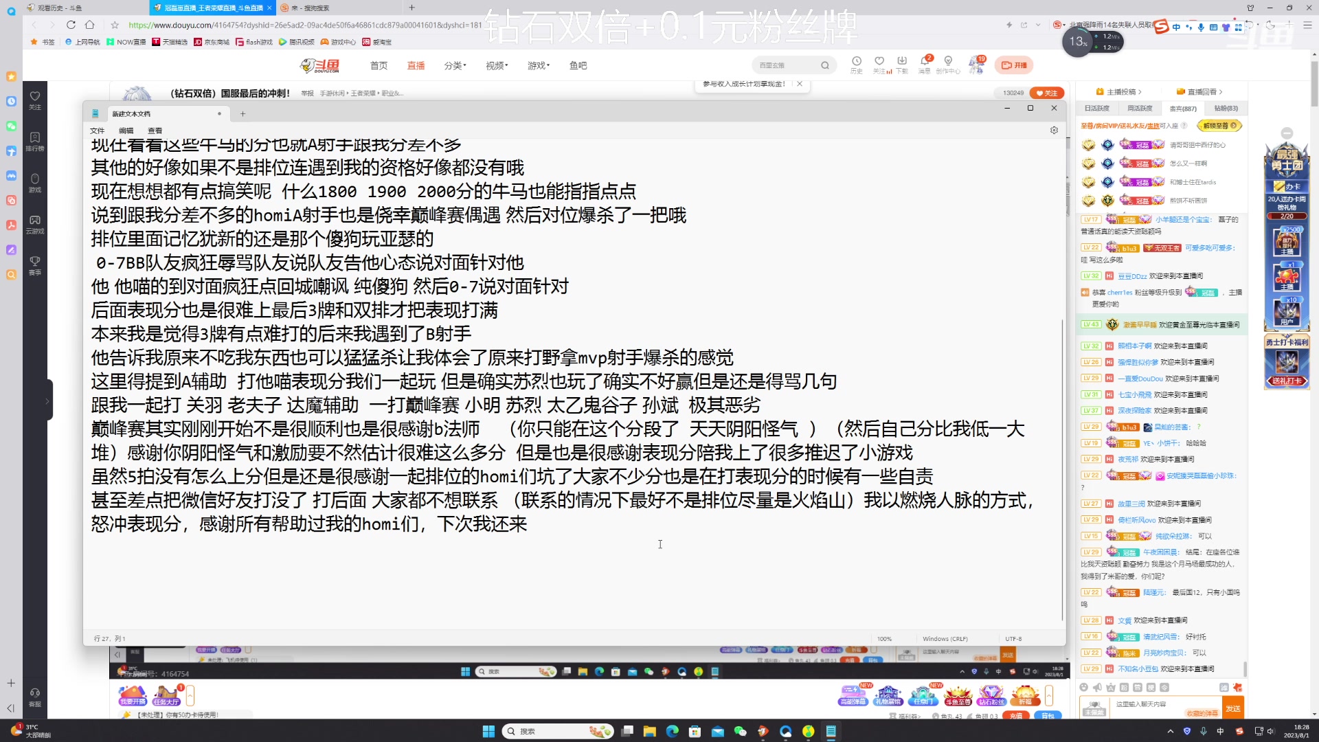Switch to the 周活跃度 tab

[x=1140, y=109]
